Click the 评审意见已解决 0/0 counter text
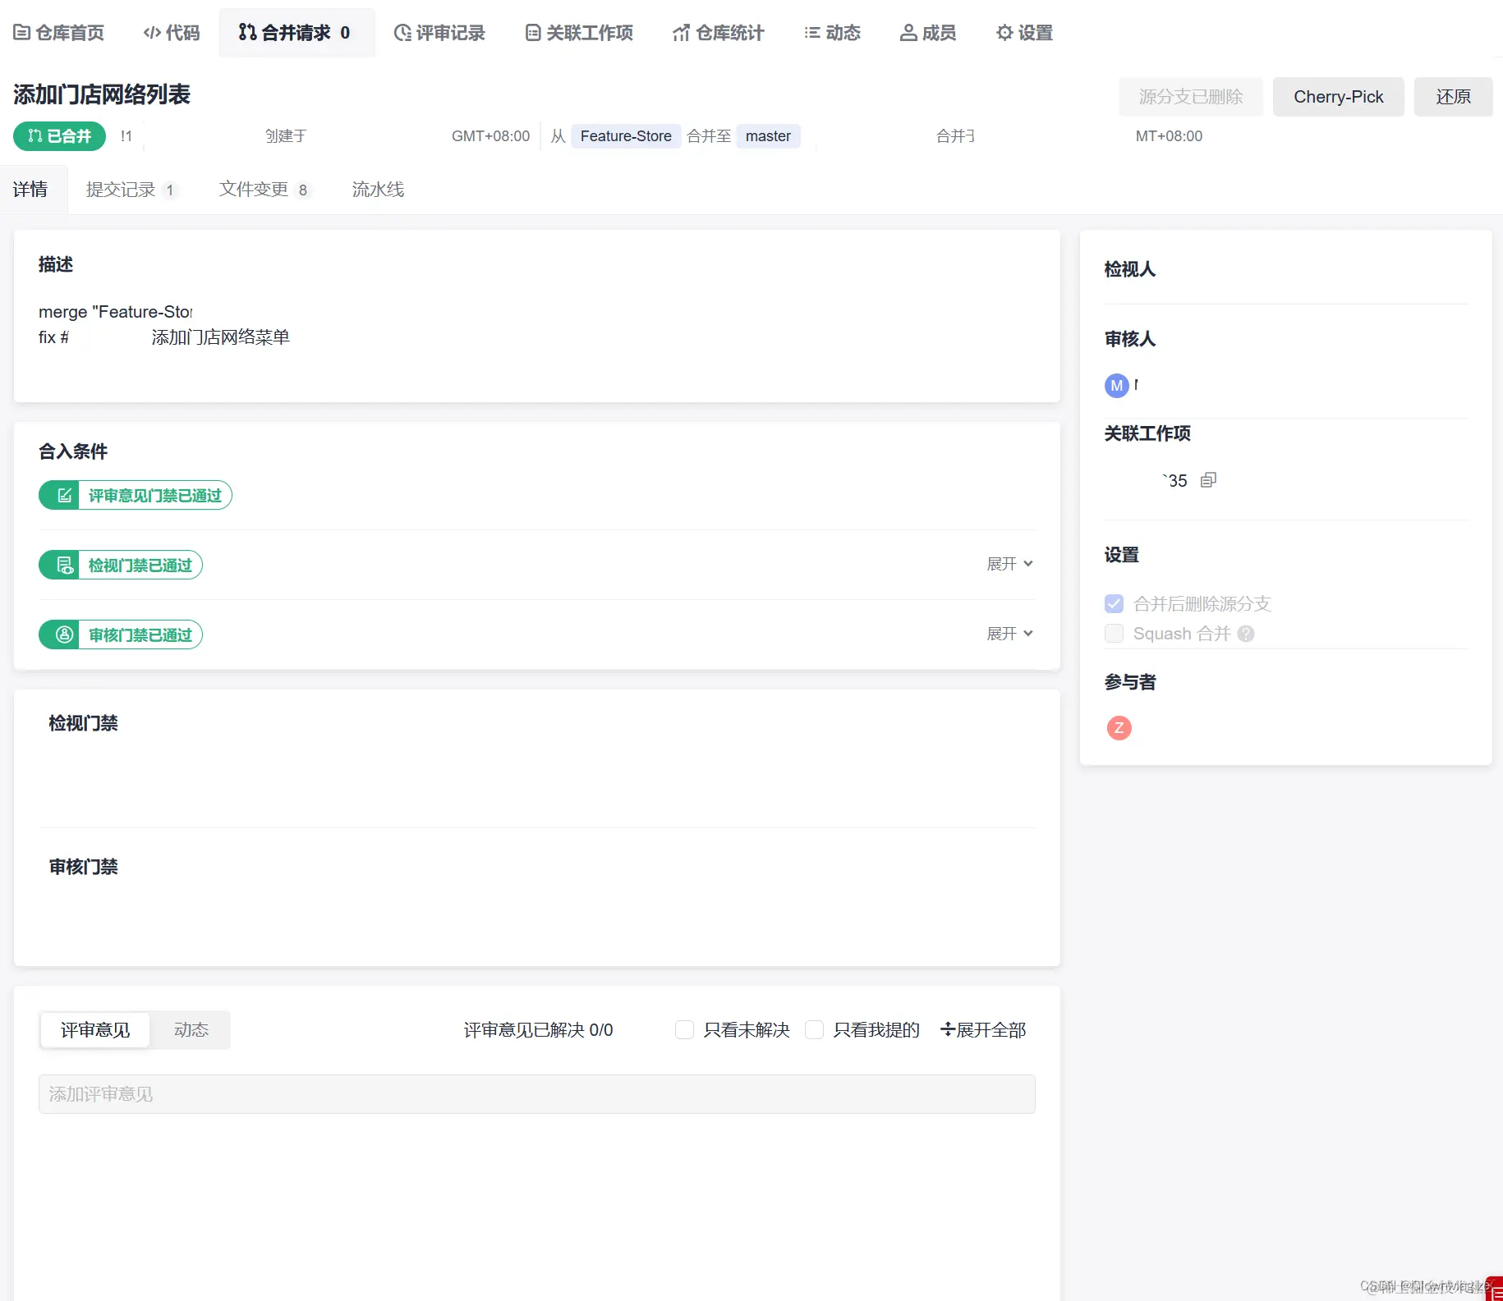The image size is (1503, 1301). pyautogui.click(x=538, y=1030)
